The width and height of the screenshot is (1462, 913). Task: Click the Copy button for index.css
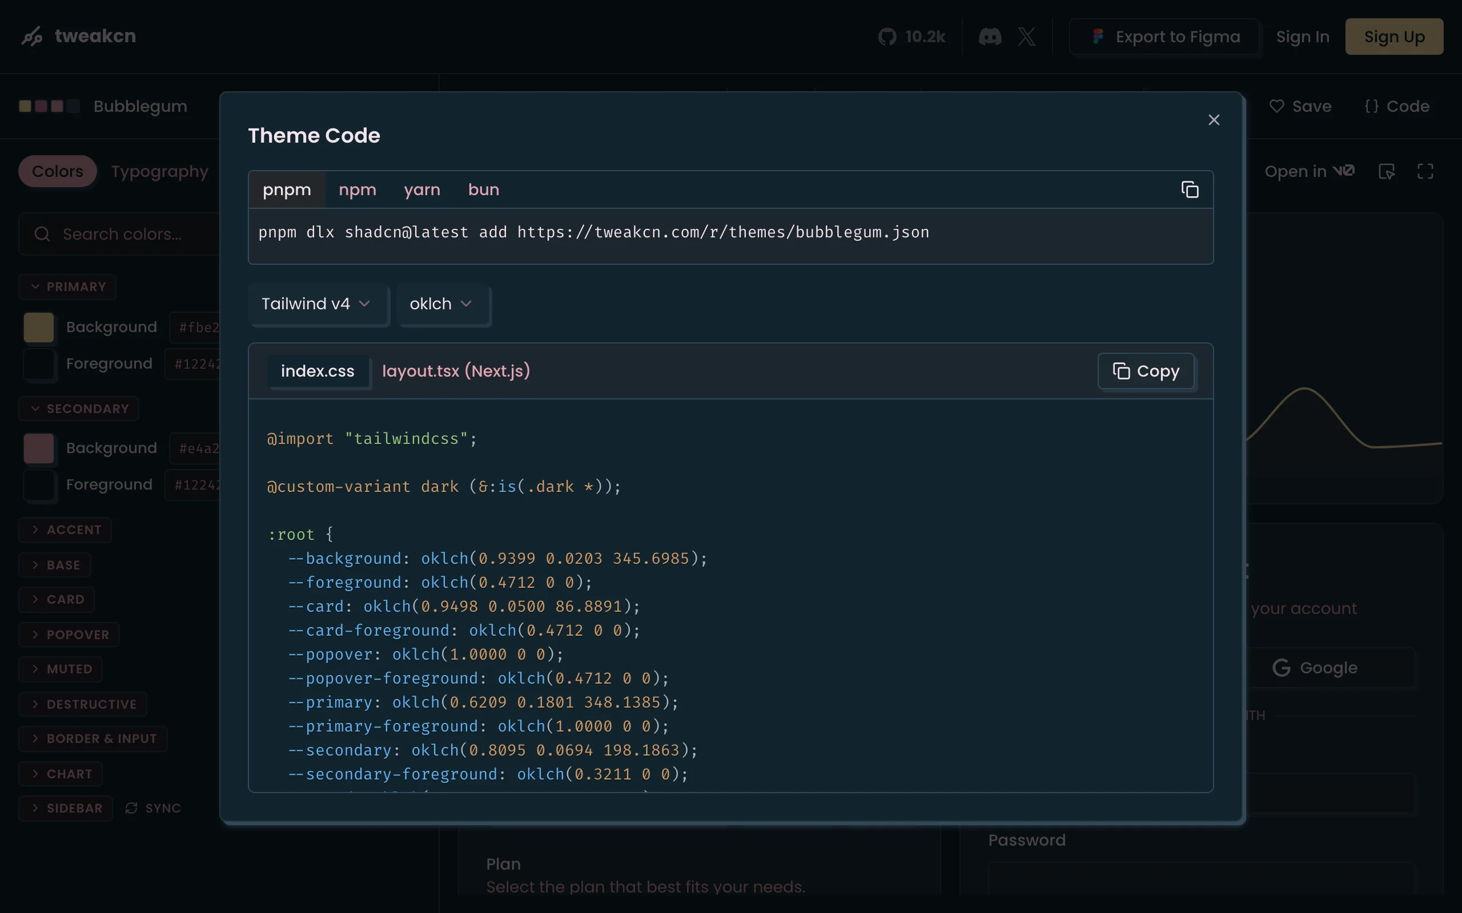click(x=1146, y=371)
